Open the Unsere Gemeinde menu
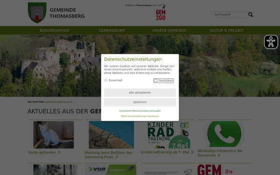 click(169, 30)
